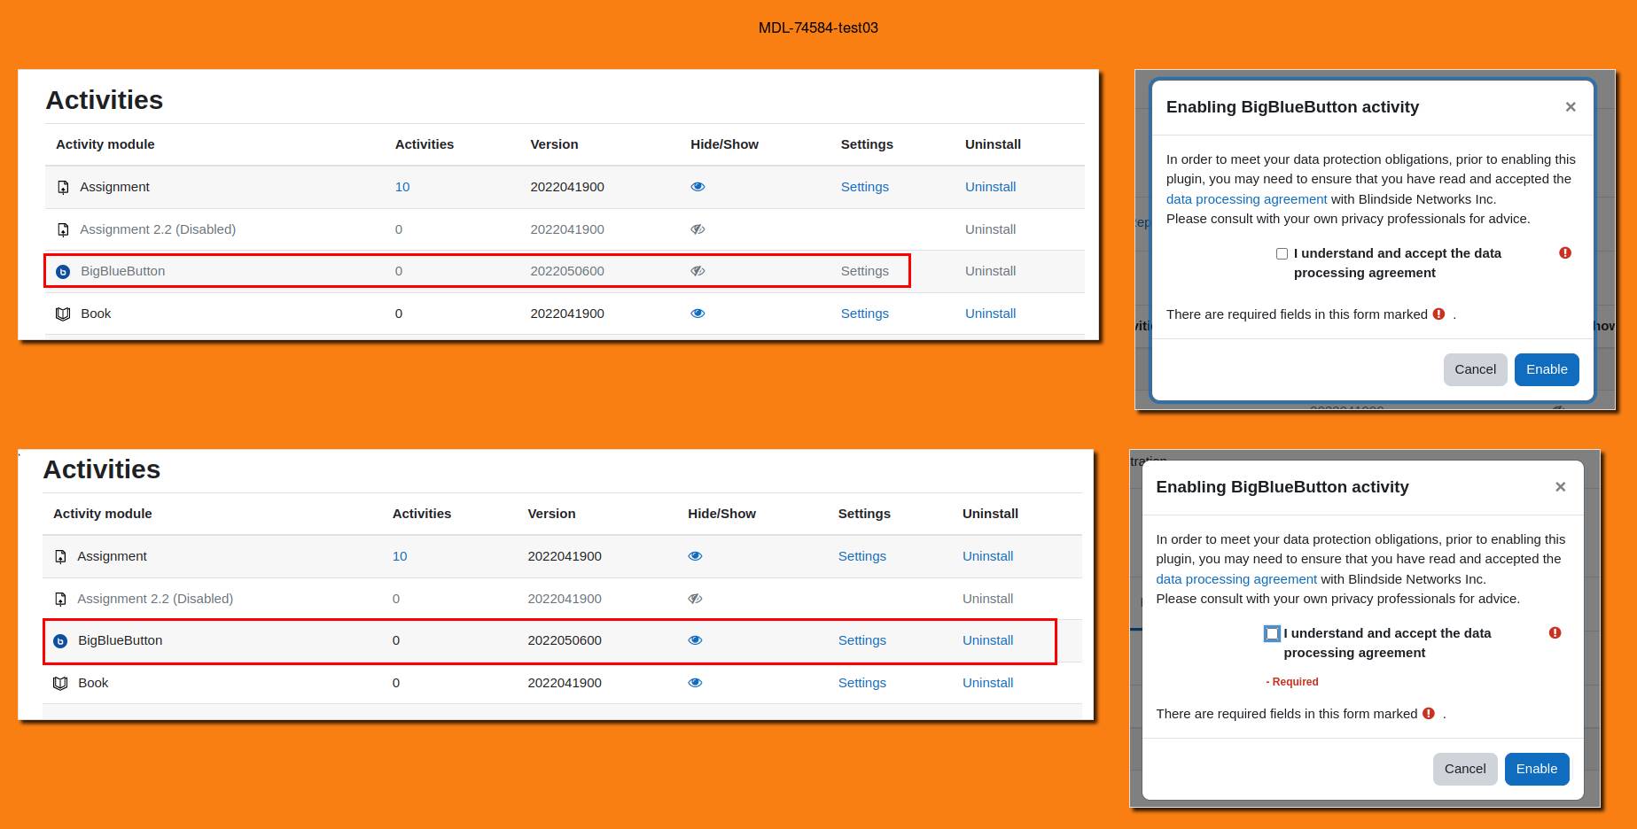Screen dimensions: 1637x829
Task: Click greyed 'BigBlueButton' name in top table
Action: 122,271
